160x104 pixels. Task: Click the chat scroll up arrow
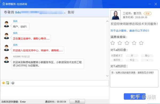(107, 21)
